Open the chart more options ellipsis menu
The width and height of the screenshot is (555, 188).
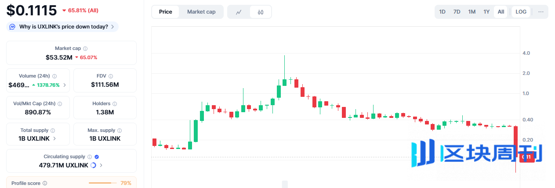[540, 12]
